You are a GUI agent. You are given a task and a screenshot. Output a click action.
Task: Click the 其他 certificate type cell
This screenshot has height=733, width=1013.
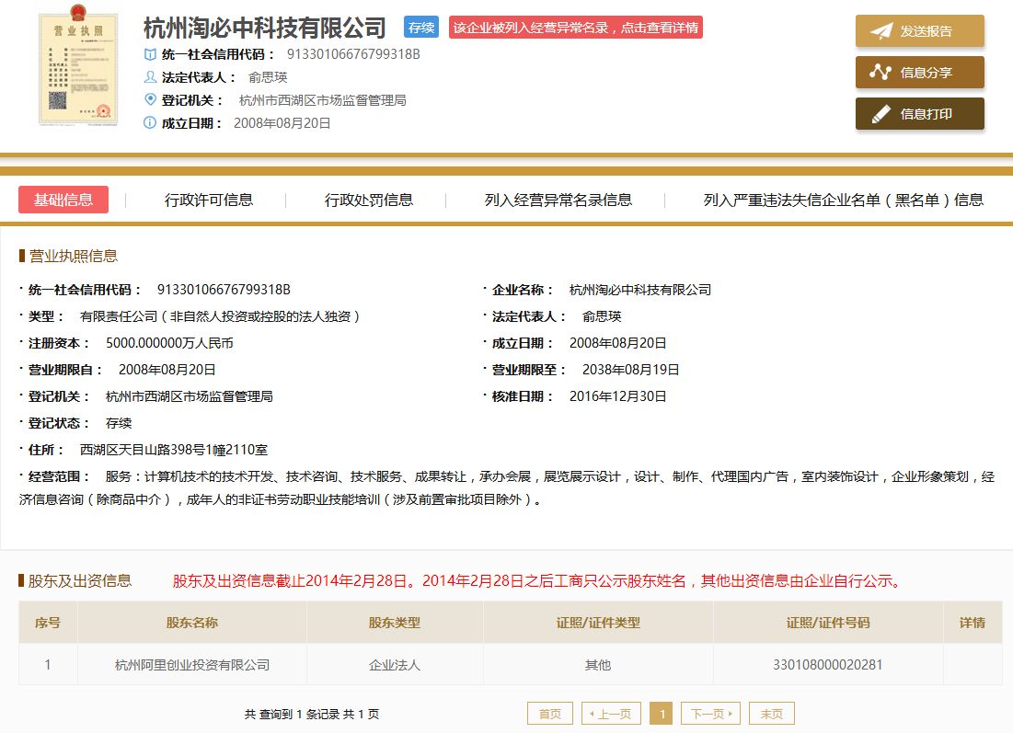(598, 665)
